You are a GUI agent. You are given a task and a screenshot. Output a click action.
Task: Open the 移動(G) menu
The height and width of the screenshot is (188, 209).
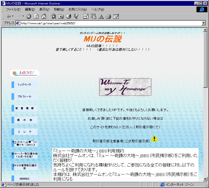pos(59,9)
